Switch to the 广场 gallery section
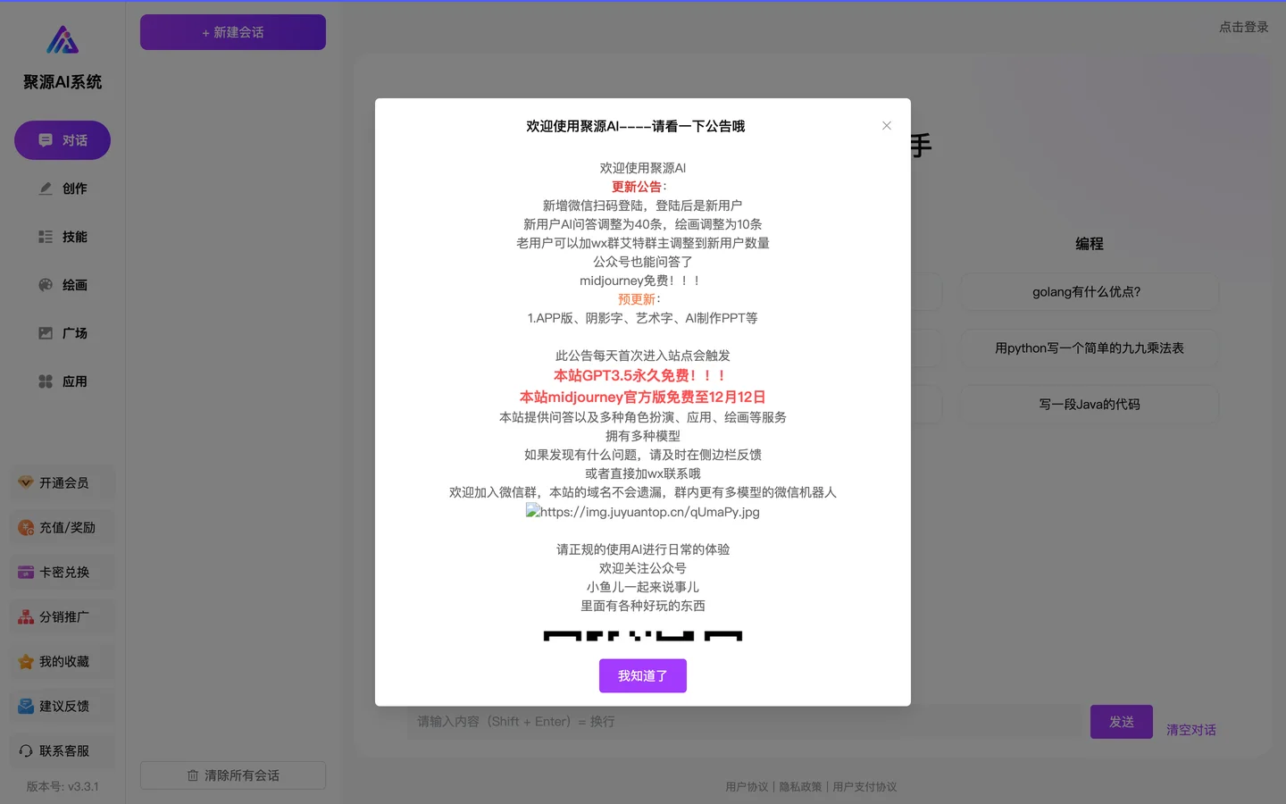 pyautogui.click(x=63, y=333)
